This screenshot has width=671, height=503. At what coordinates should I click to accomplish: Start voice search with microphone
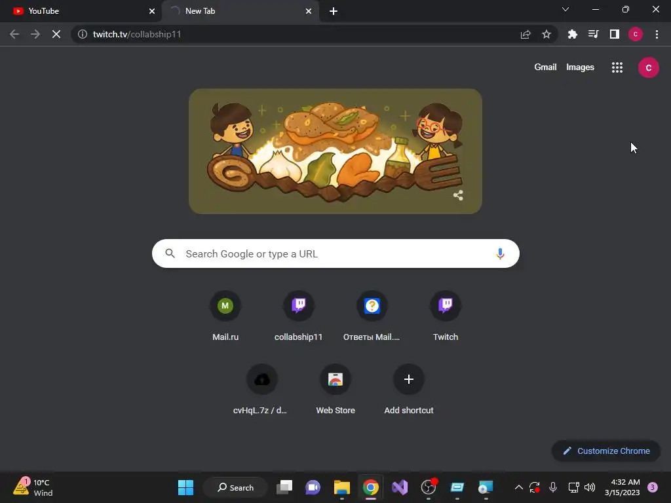point(500,253)
